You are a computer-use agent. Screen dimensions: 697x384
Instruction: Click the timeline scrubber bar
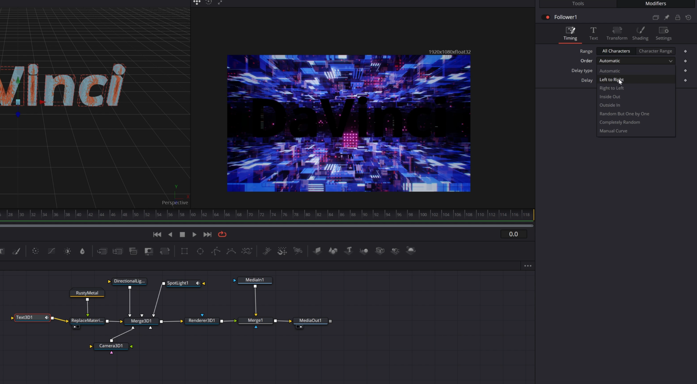(x=266, y=226)
